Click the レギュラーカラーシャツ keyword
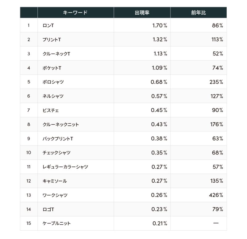 tap(65, 167)
